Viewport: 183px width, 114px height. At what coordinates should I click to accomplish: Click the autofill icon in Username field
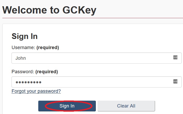point(175,58)
